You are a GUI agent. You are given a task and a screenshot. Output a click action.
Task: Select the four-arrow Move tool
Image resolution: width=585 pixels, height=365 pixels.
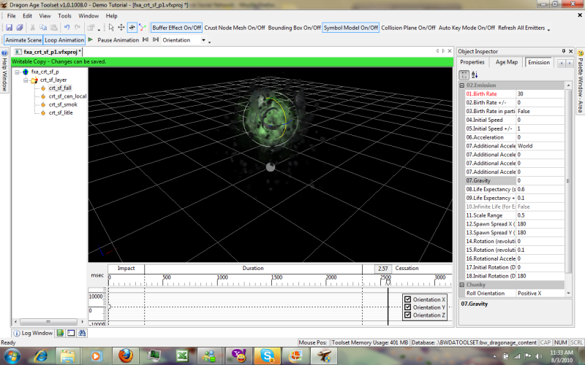click(121, 28)
